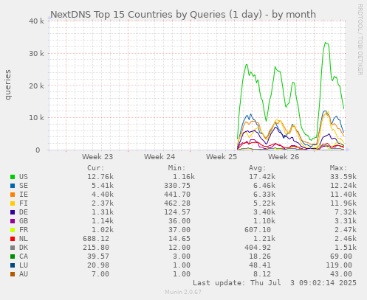
Task: Click the 'Avg:' column header
Action: click(258, 168)
